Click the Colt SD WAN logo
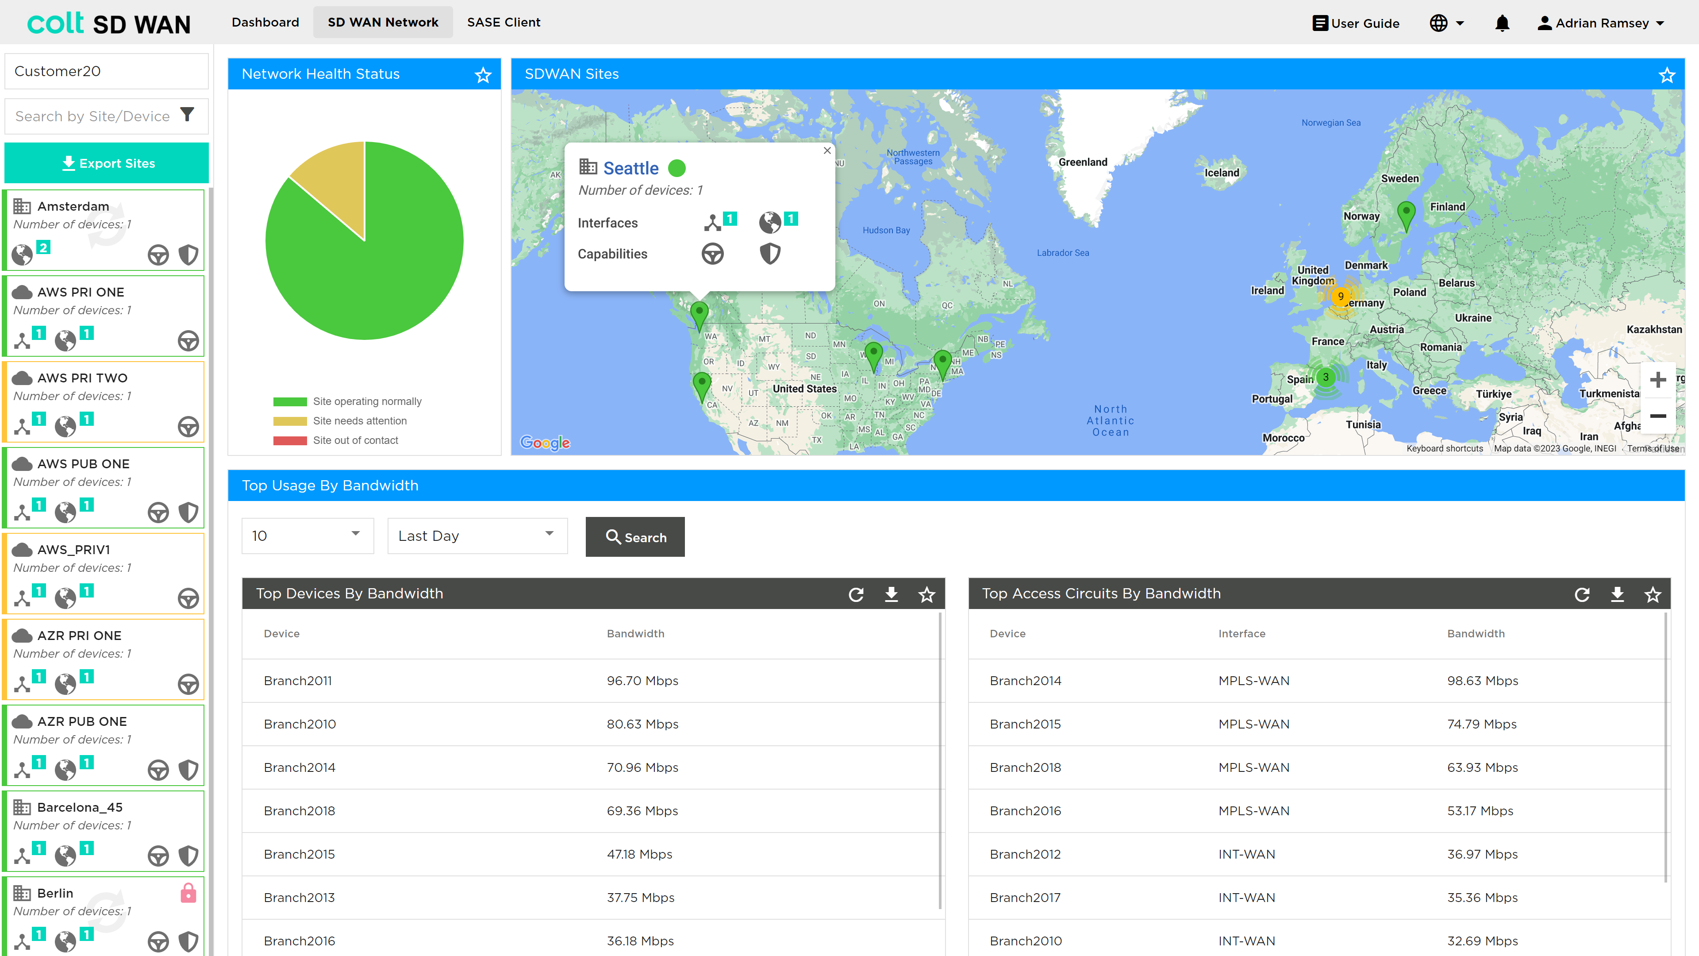The width and height of the screenshot is (1699, 956). (109, 23)
